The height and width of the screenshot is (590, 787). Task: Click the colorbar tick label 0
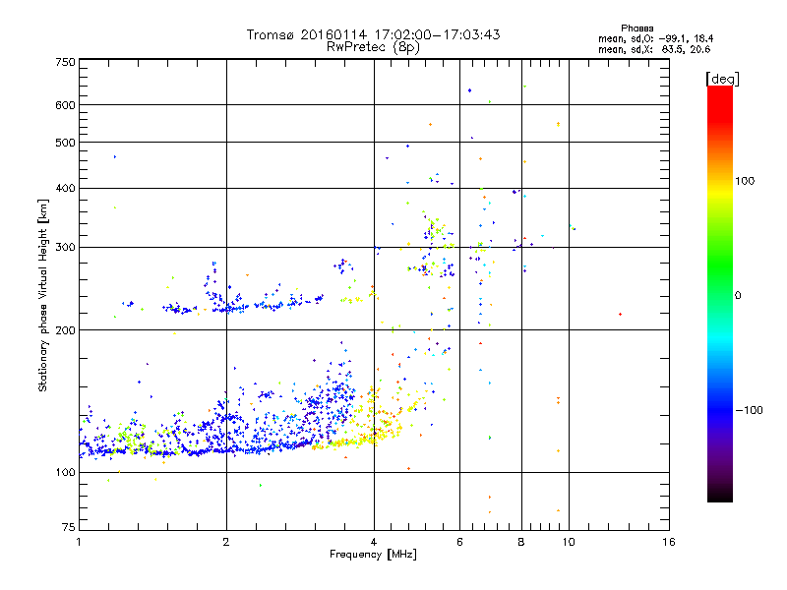[738, 296]
